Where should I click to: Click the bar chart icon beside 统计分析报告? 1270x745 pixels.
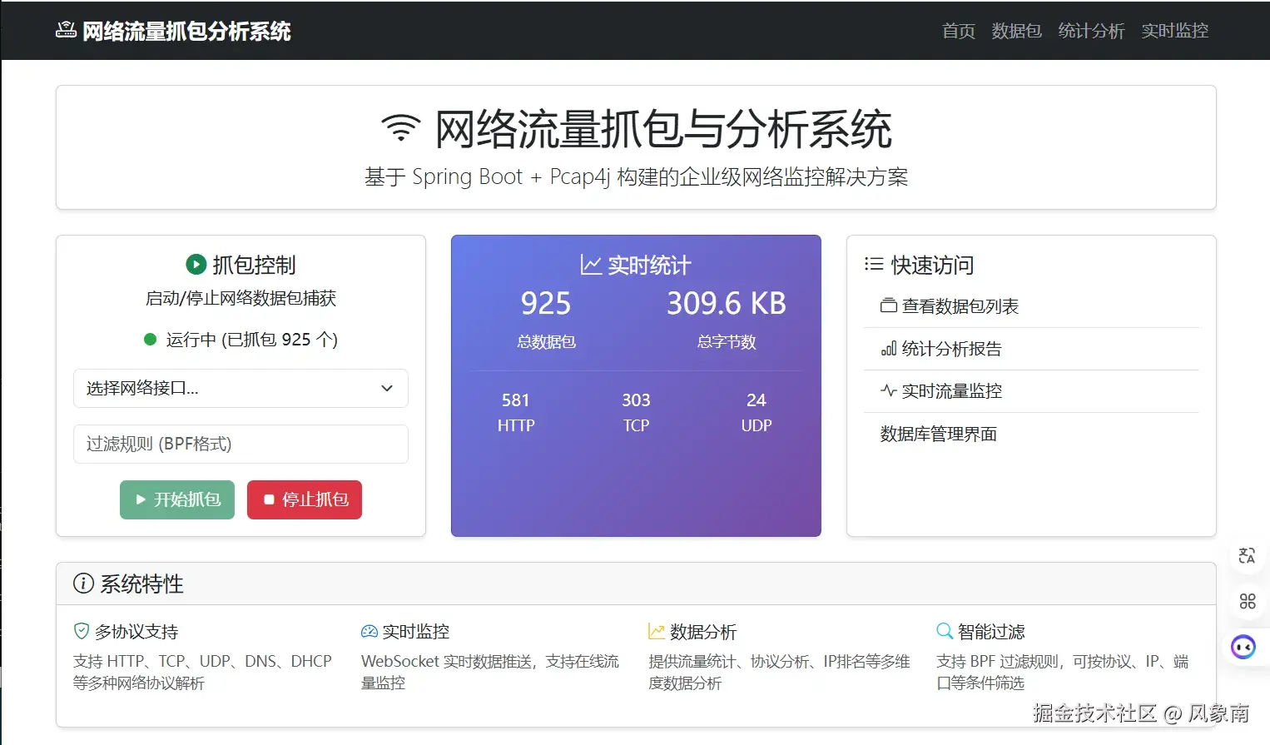coord(889,348)
